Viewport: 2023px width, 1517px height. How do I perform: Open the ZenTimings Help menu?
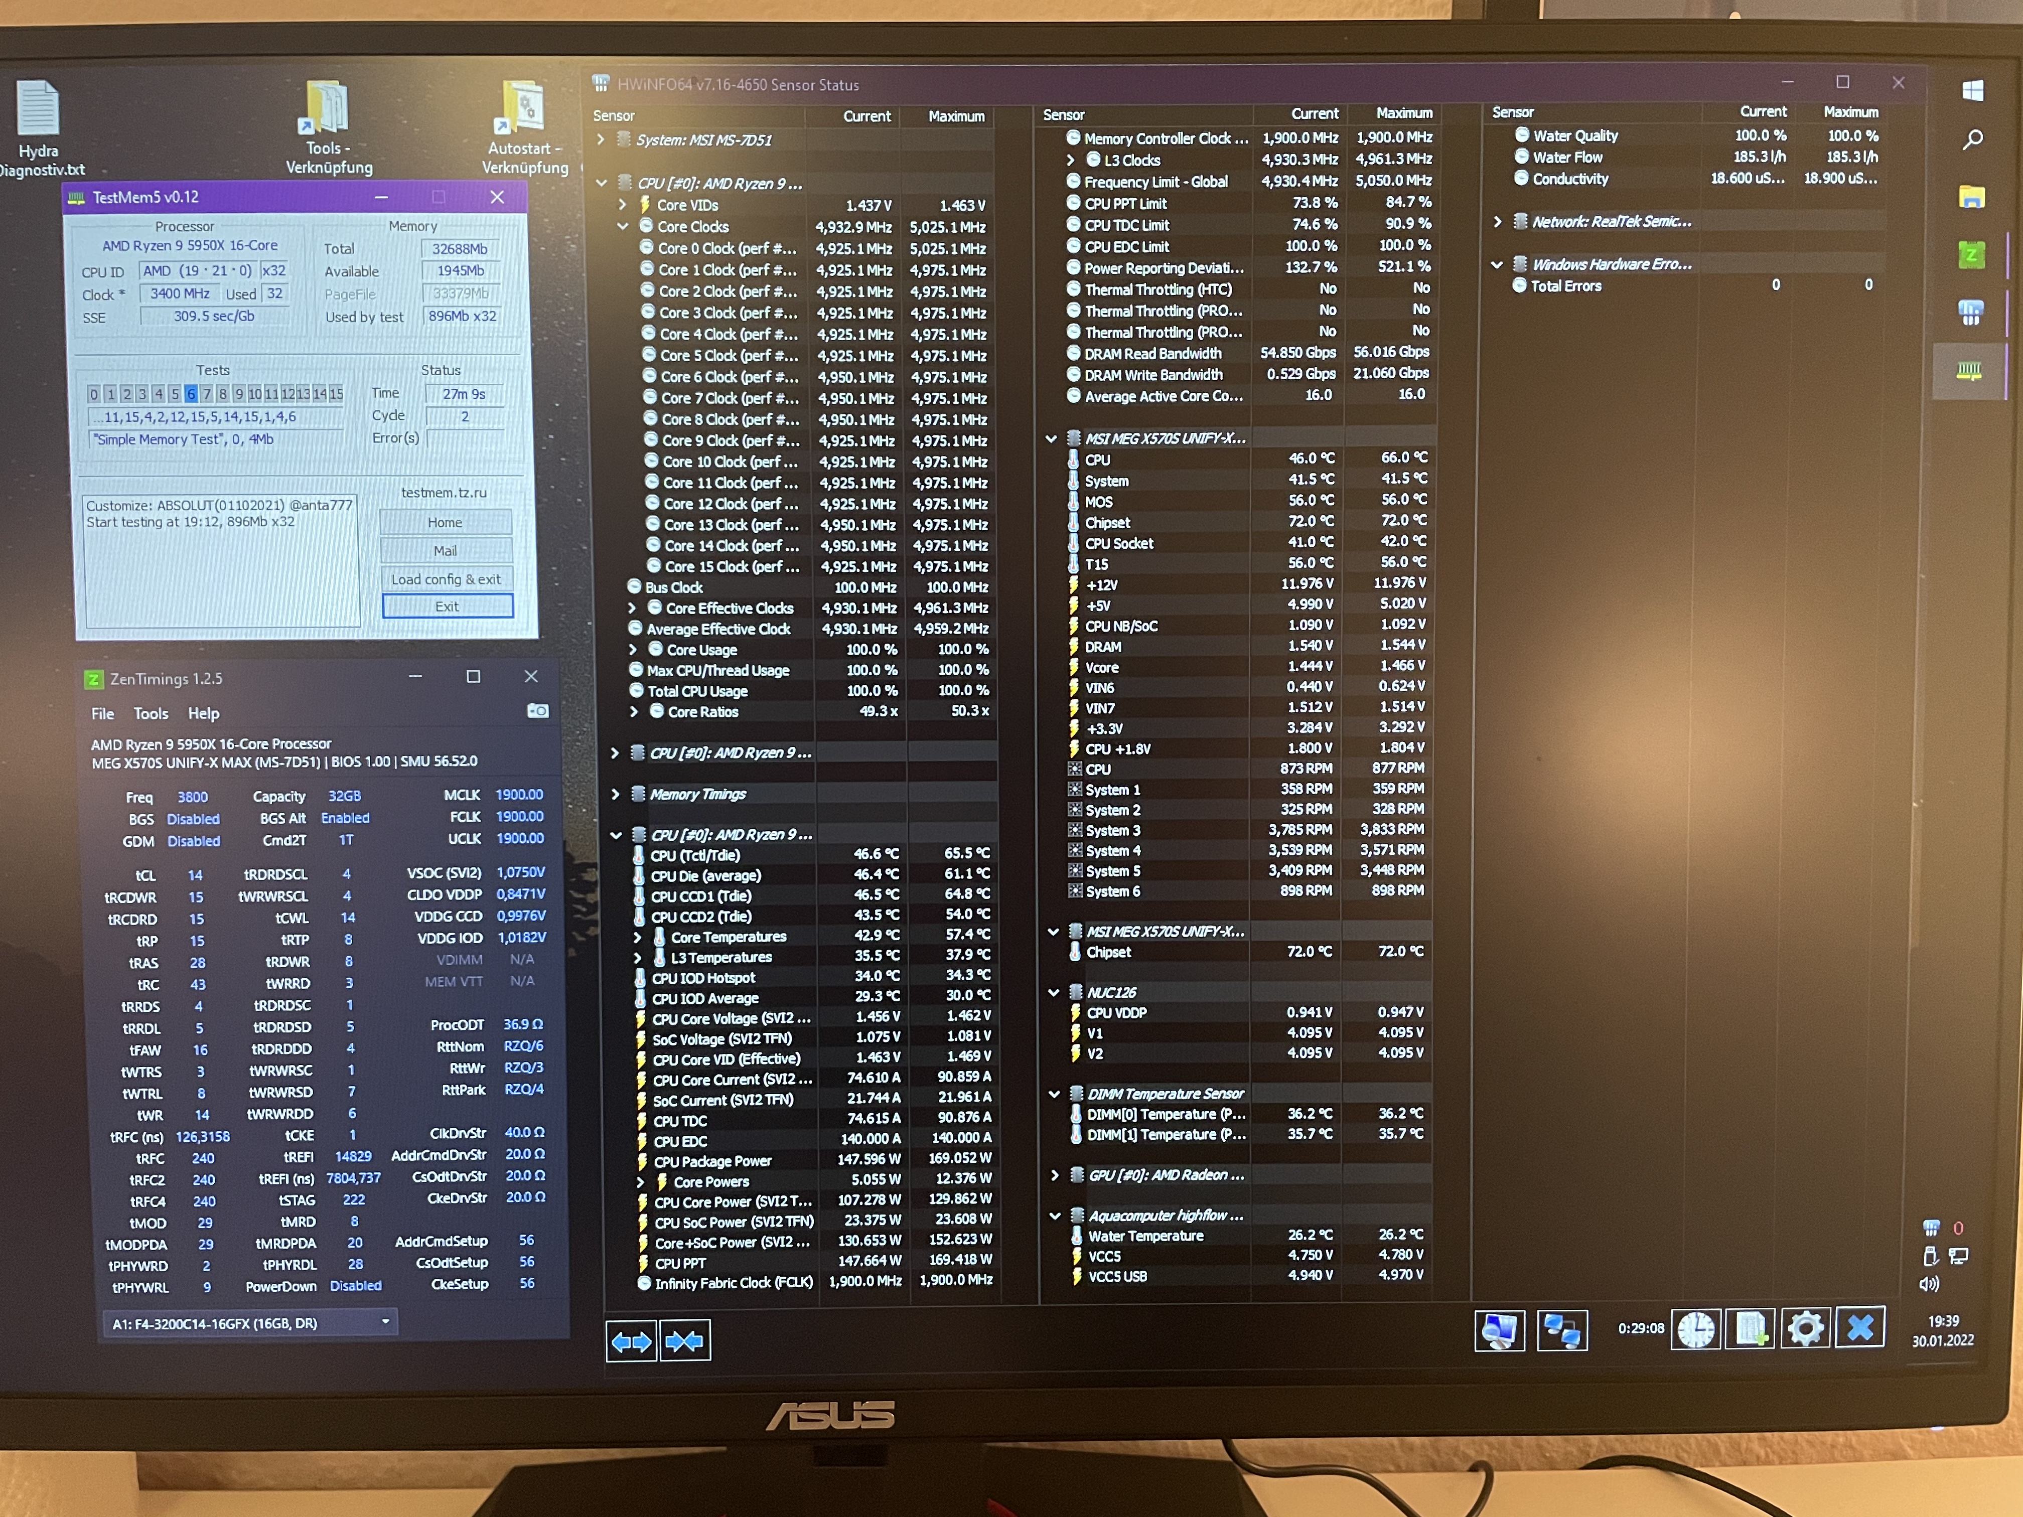click(x=203, y=714)
